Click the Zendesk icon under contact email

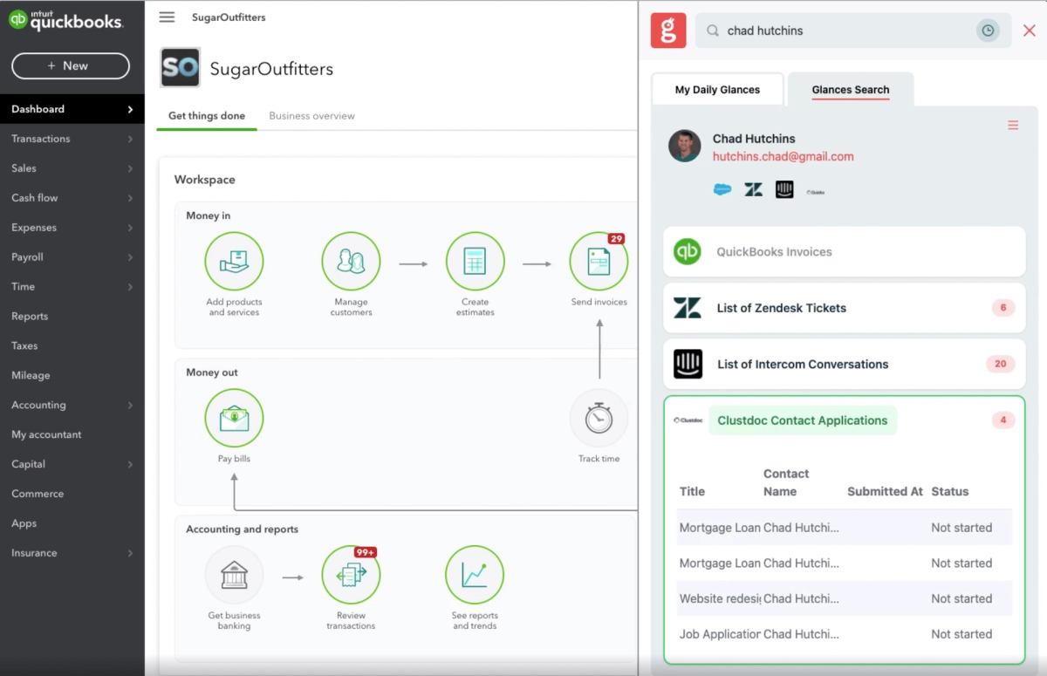[753, 189]
